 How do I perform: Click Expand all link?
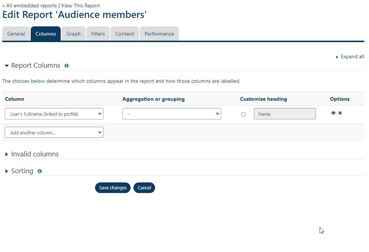pyautogui.click(x=352, y=57)
